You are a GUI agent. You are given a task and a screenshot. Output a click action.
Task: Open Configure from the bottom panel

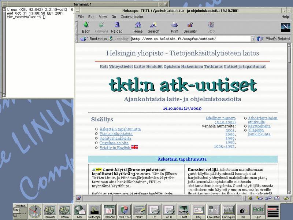tap(228, 212)
